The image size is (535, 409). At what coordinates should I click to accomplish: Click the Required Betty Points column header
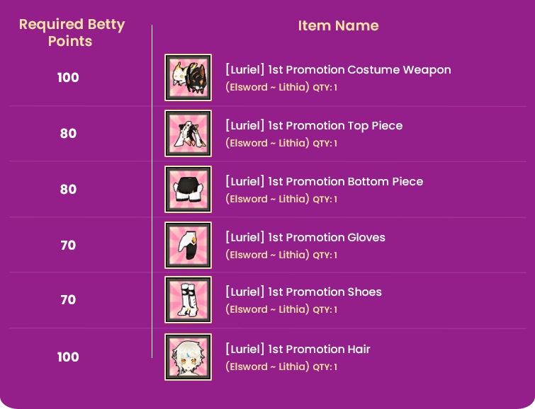point(72,33)
